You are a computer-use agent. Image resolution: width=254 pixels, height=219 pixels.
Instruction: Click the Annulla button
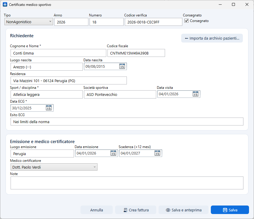97,210
